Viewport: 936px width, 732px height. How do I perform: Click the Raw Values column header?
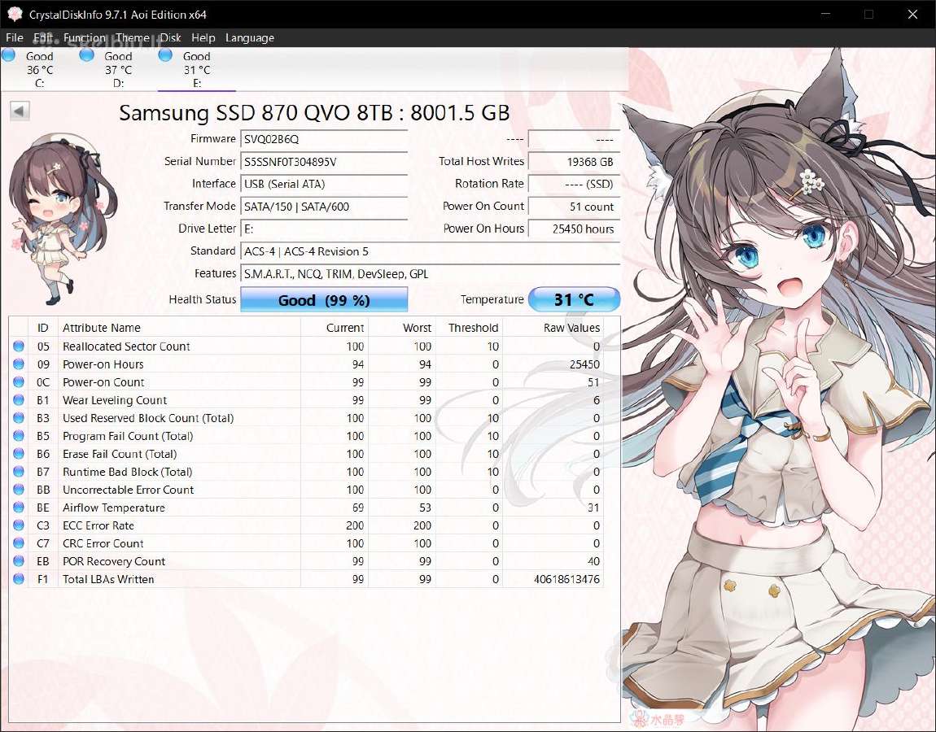pyautogui.click(x=553, y=328)
